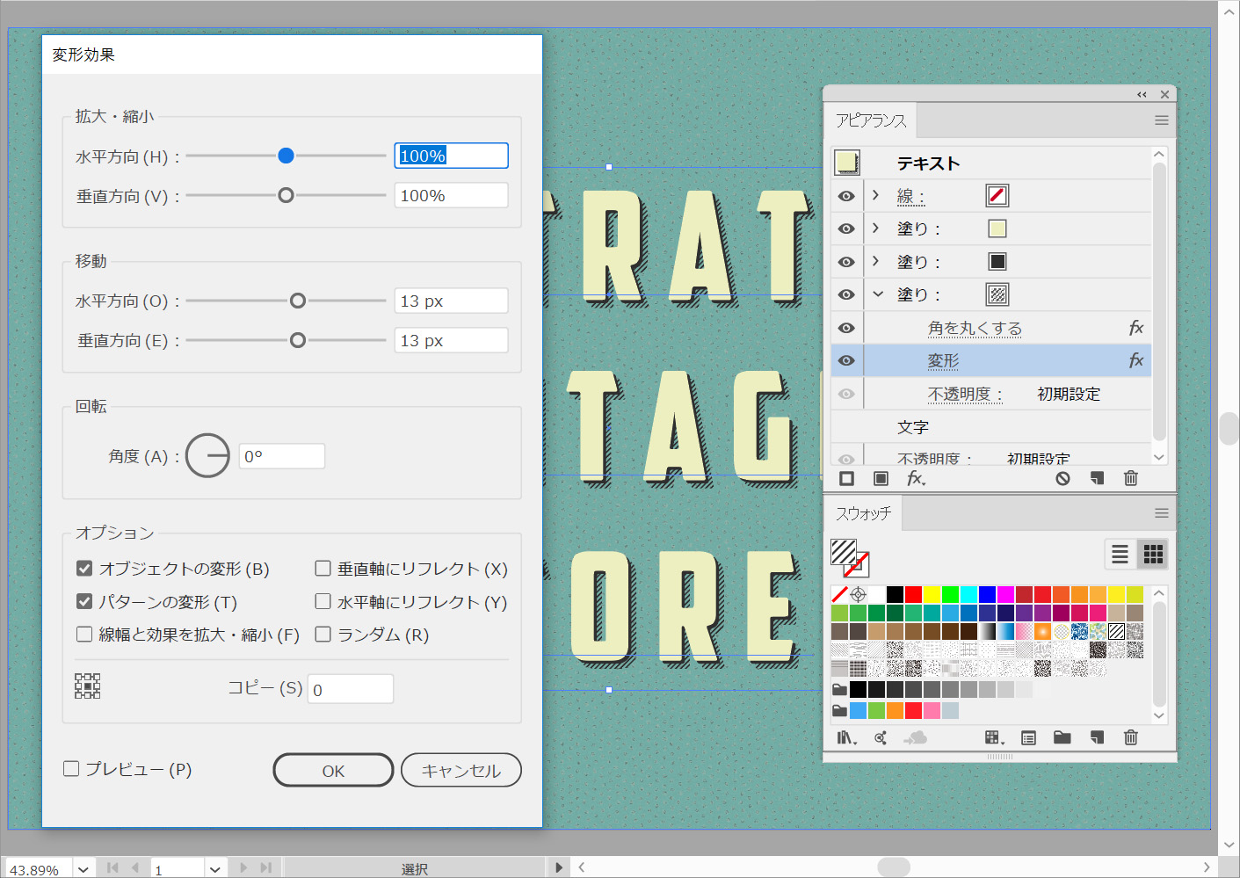1240x878 pixels.
Task: Collapse the third 塗り fill row
Action: 877,294
